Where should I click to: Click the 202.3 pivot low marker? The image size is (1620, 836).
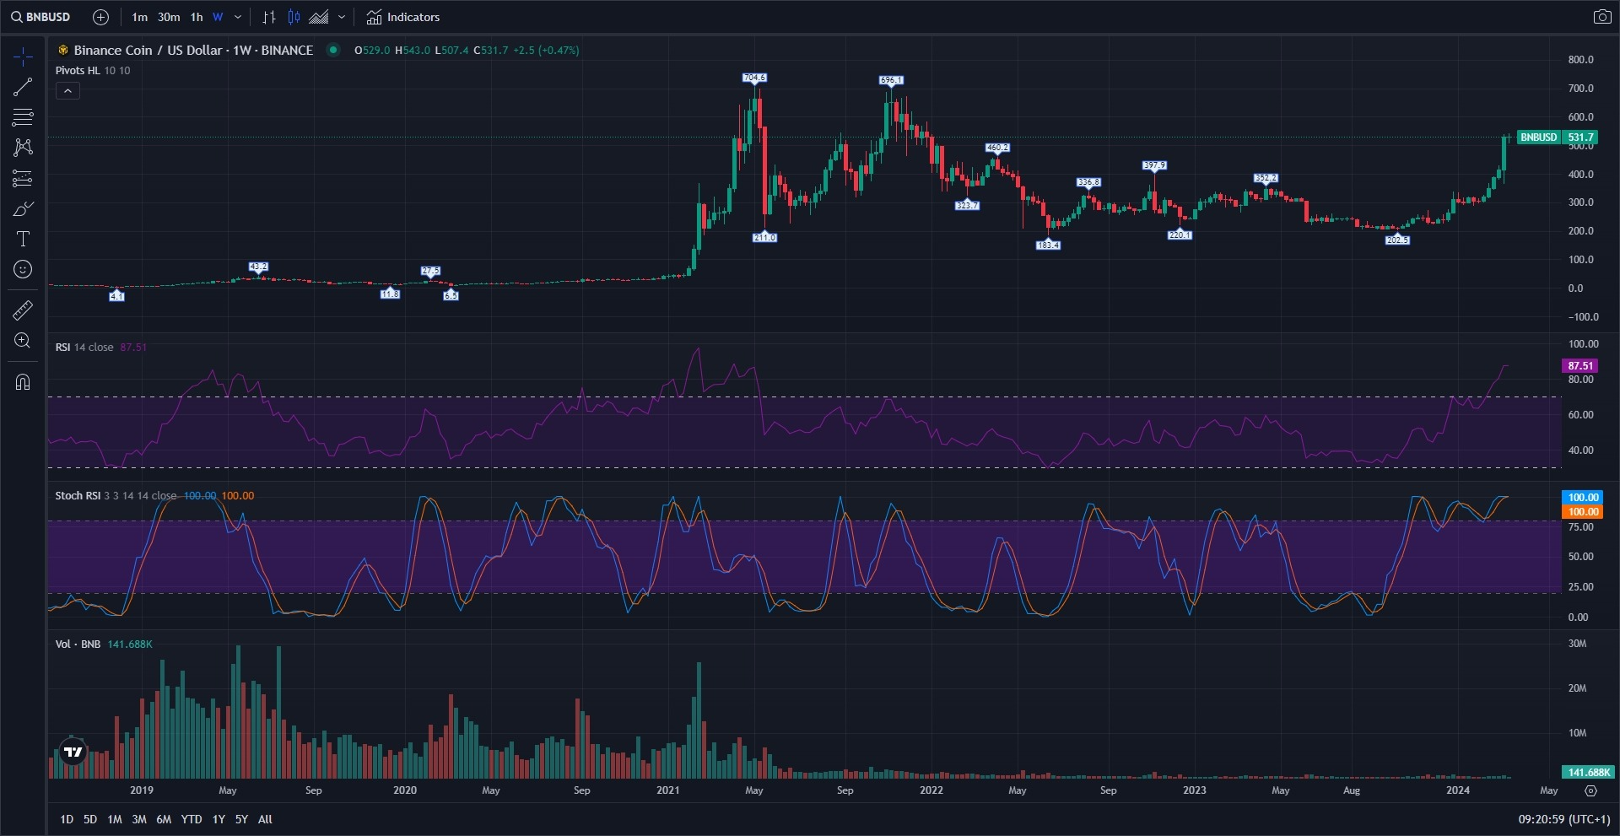click(1397, 240)
